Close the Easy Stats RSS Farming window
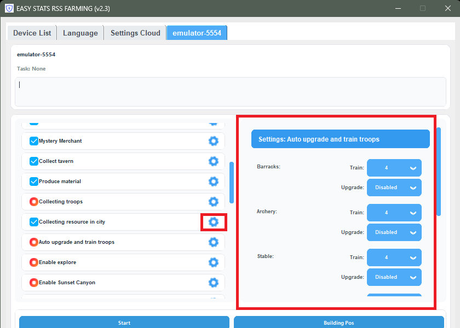 tap(448, 8)
